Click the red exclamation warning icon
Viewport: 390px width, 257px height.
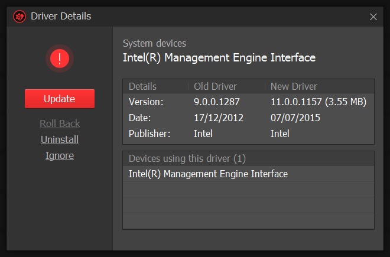60,58
